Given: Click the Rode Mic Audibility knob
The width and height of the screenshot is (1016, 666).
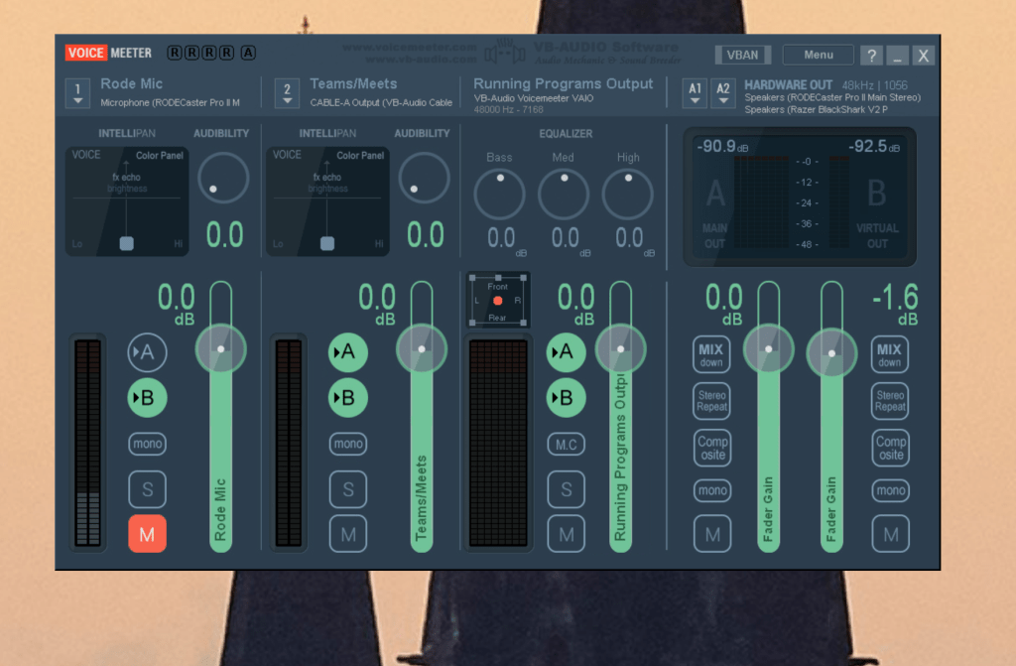Looking at the screenshot, I should [x=223, y=178].
